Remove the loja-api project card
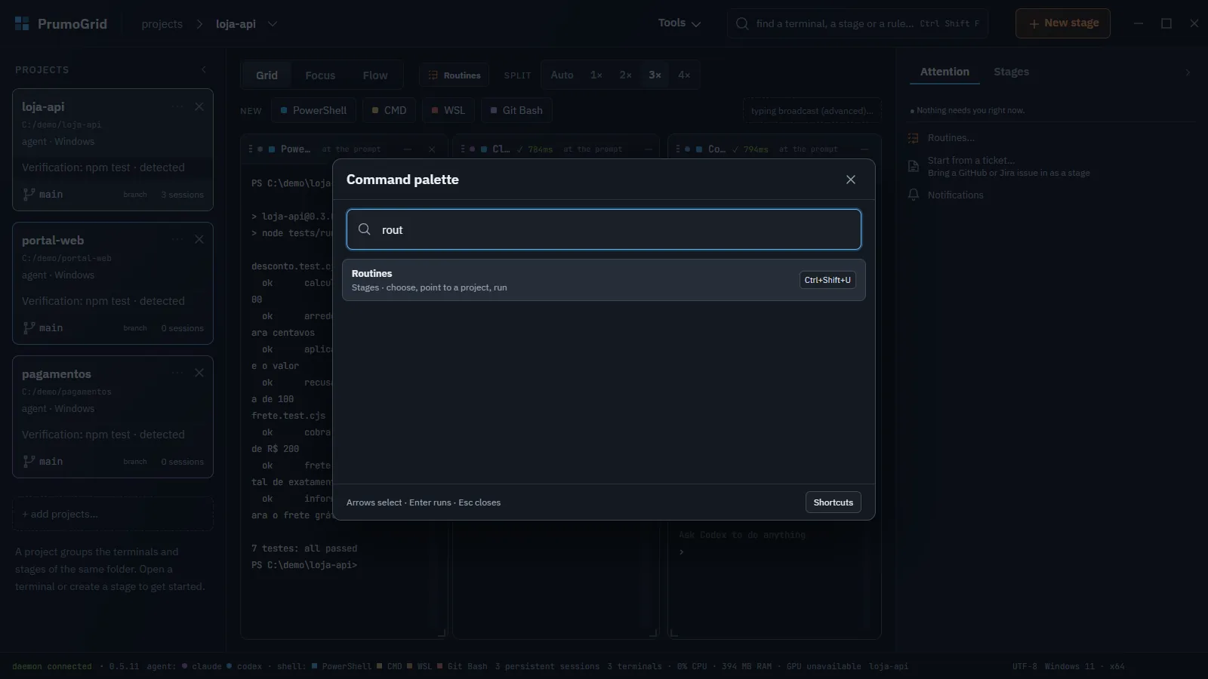1208x679 pixels. 199,107
